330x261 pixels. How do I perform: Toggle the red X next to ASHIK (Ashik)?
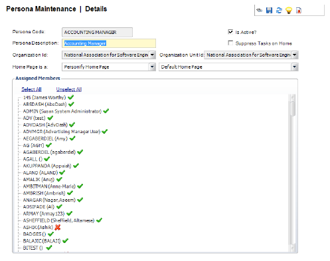click(58, 227)
